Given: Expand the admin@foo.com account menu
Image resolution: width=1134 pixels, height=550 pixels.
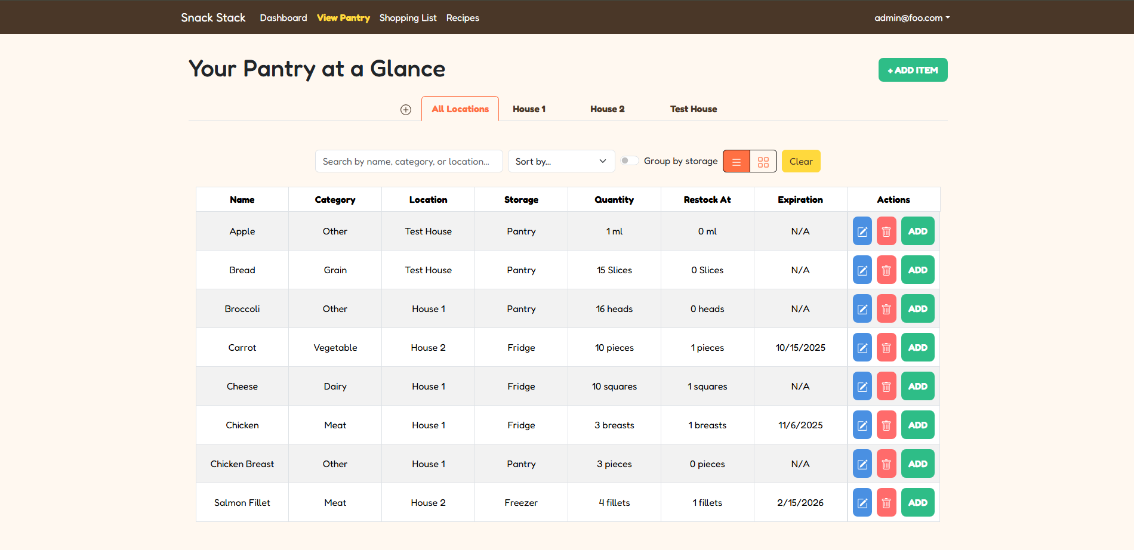Looking at the screenshot, I should (x=911, y=18).
